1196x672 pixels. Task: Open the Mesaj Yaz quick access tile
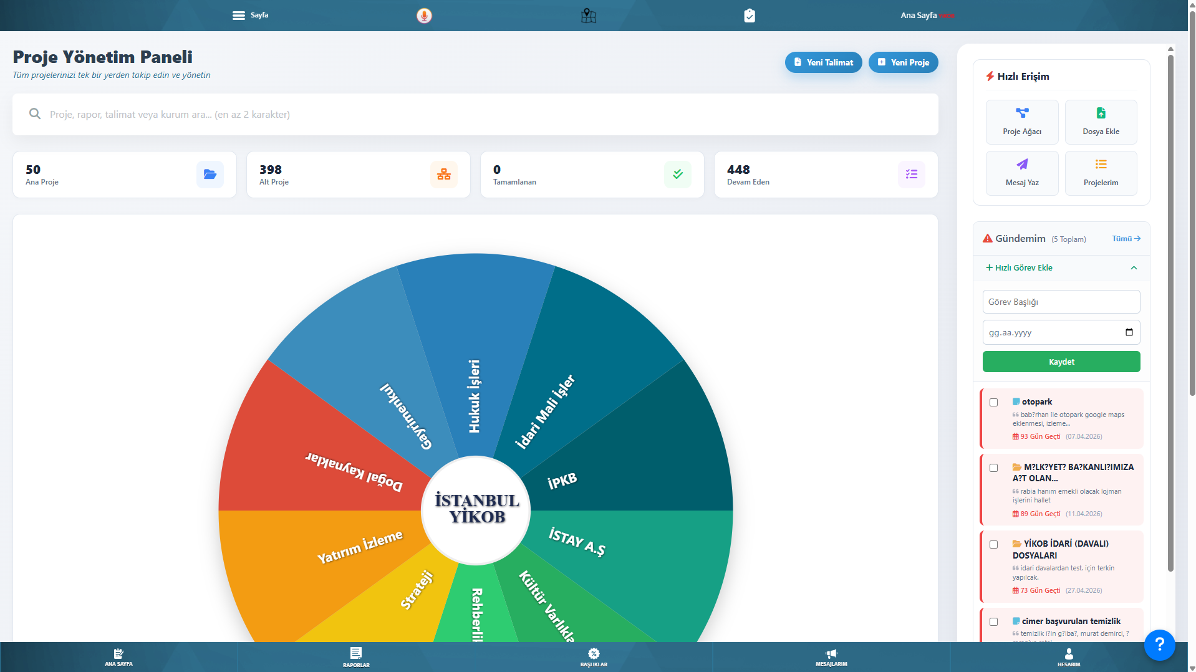[1022, 173]
